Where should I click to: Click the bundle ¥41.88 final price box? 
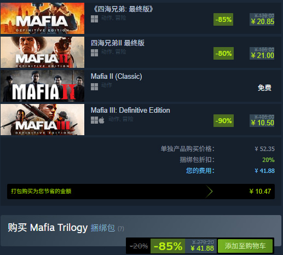[201, 246]
